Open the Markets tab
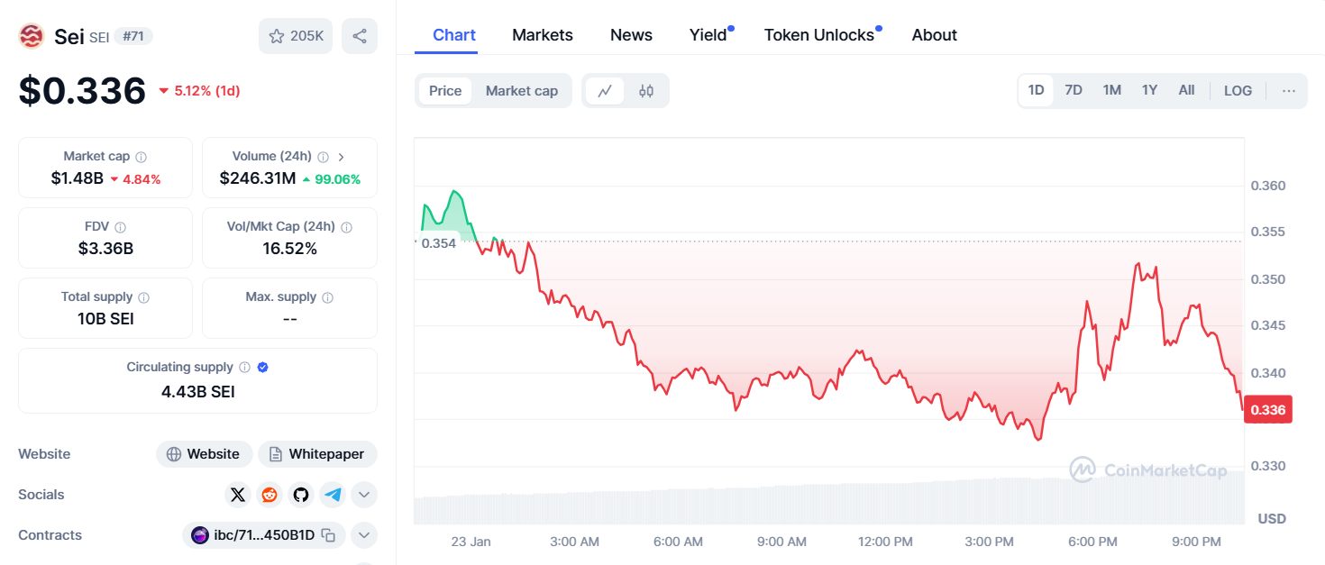Viewport: 1325px width, 565px height. 543,35
